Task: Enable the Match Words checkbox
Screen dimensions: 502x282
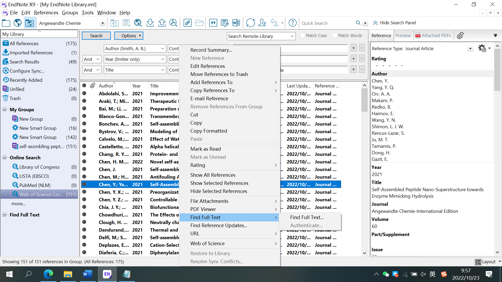Action: pos(334,36)
